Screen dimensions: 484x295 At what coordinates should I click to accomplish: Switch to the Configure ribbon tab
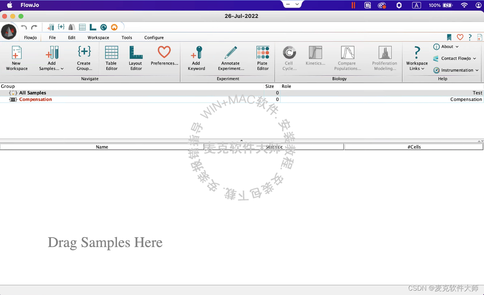tap(154, 37)
